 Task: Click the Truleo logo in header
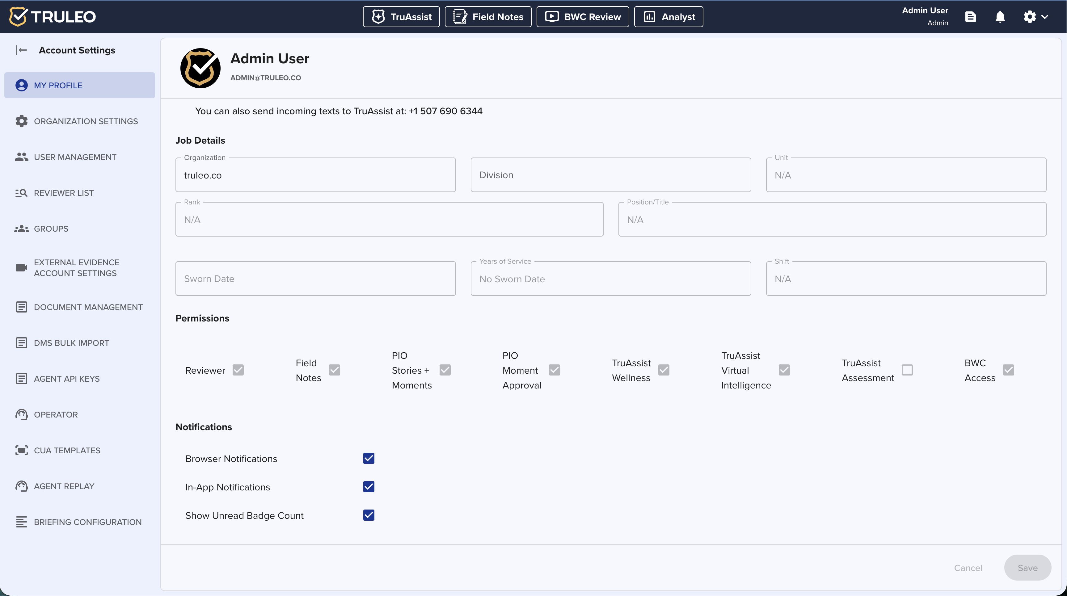53,17
